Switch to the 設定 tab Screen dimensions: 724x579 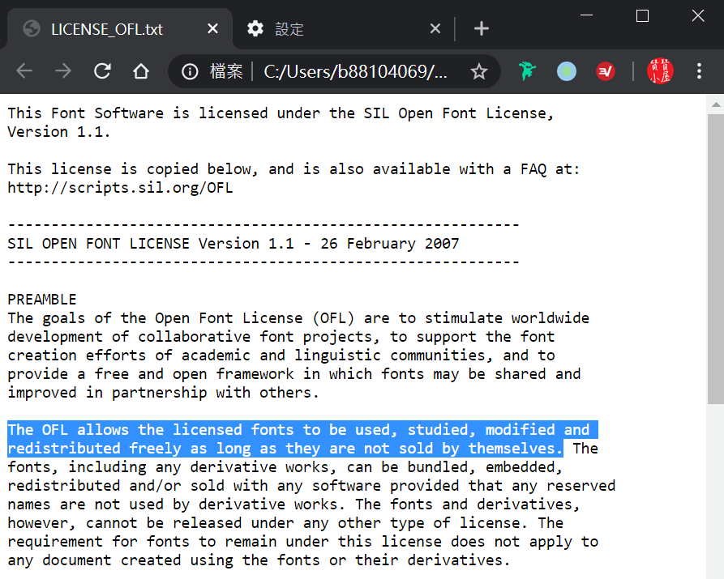[x=344, y=28]
